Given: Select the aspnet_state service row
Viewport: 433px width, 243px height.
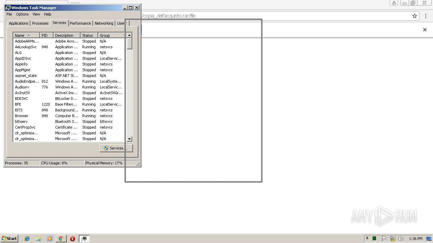Looking at the screenshot, I should pyautogui.click(x=69, y=76).
